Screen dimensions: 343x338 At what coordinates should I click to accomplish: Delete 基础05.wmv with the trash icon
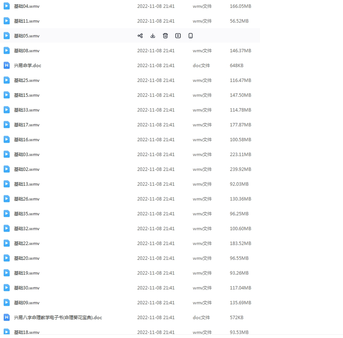(166, 35)
